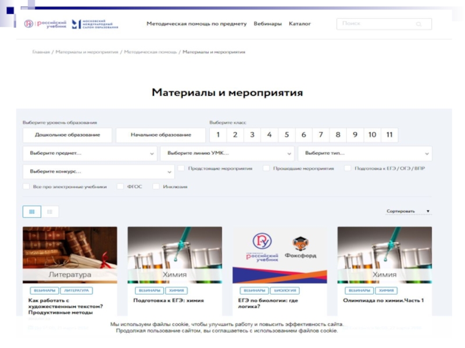Open Как работать с художественным текстом title
This screenshot has width=465, height=348.
click(66, 307)
